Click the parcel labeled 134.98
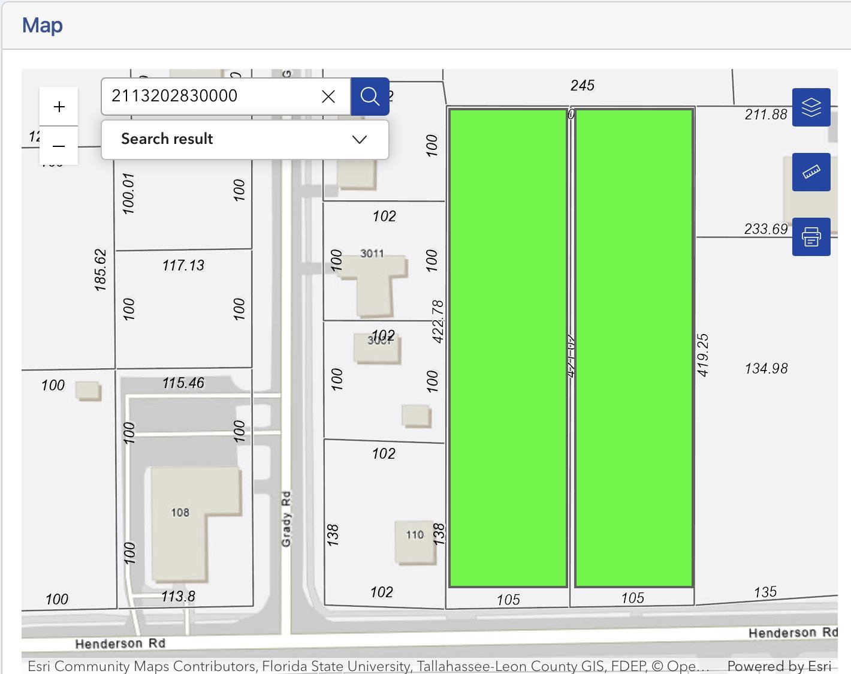This screenshot has width=851, height=674. (x=766, y=368)
